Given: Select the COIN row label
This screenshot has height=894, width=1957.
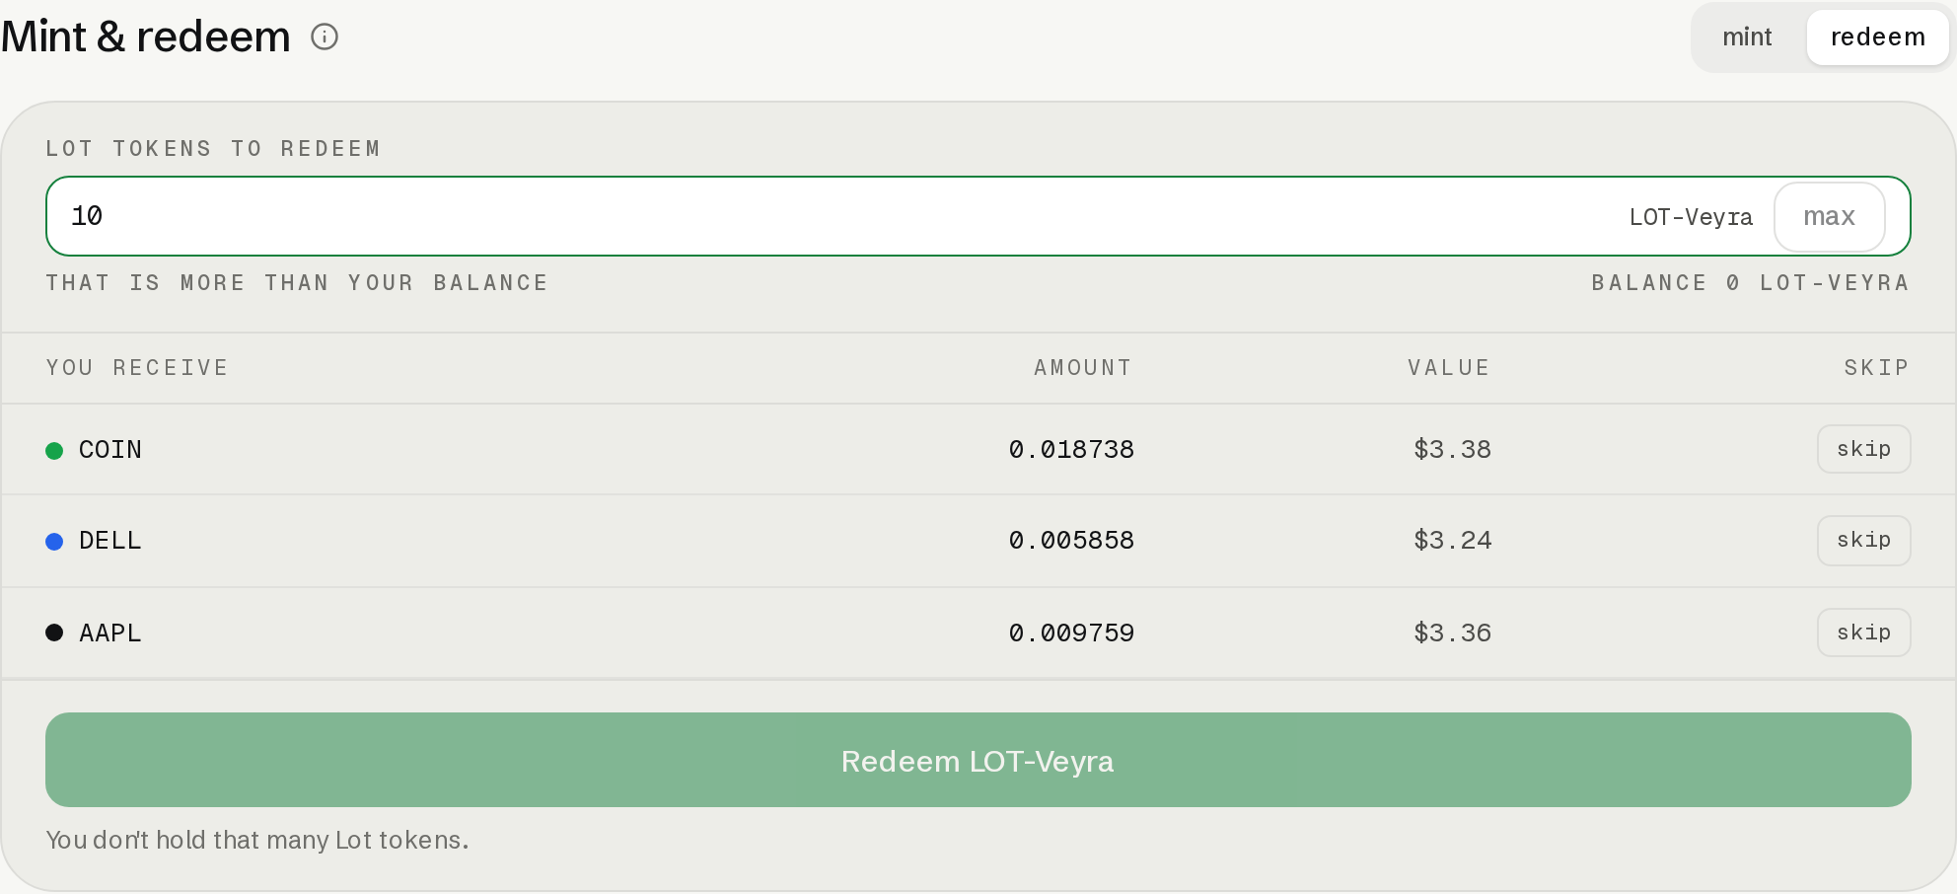Looking at the screenshot, I should 110,450.
